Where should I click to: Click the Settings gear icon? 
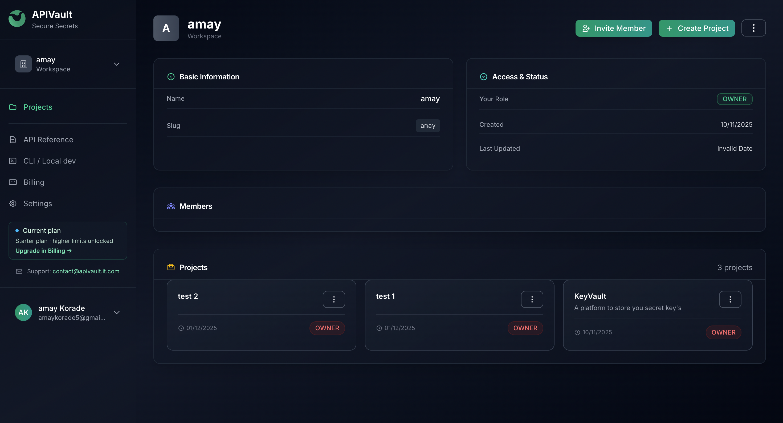coord(13,204)
